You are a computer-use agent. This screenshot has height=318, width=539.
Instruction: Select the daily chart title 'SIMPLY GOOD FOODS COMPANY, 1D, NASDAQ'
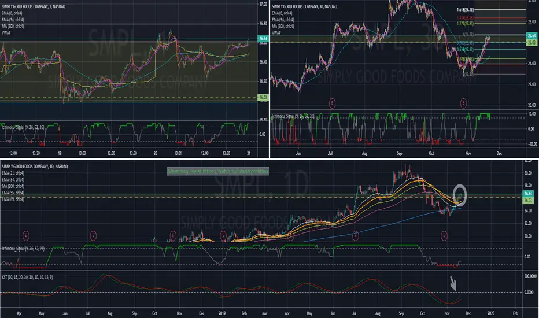35,167
